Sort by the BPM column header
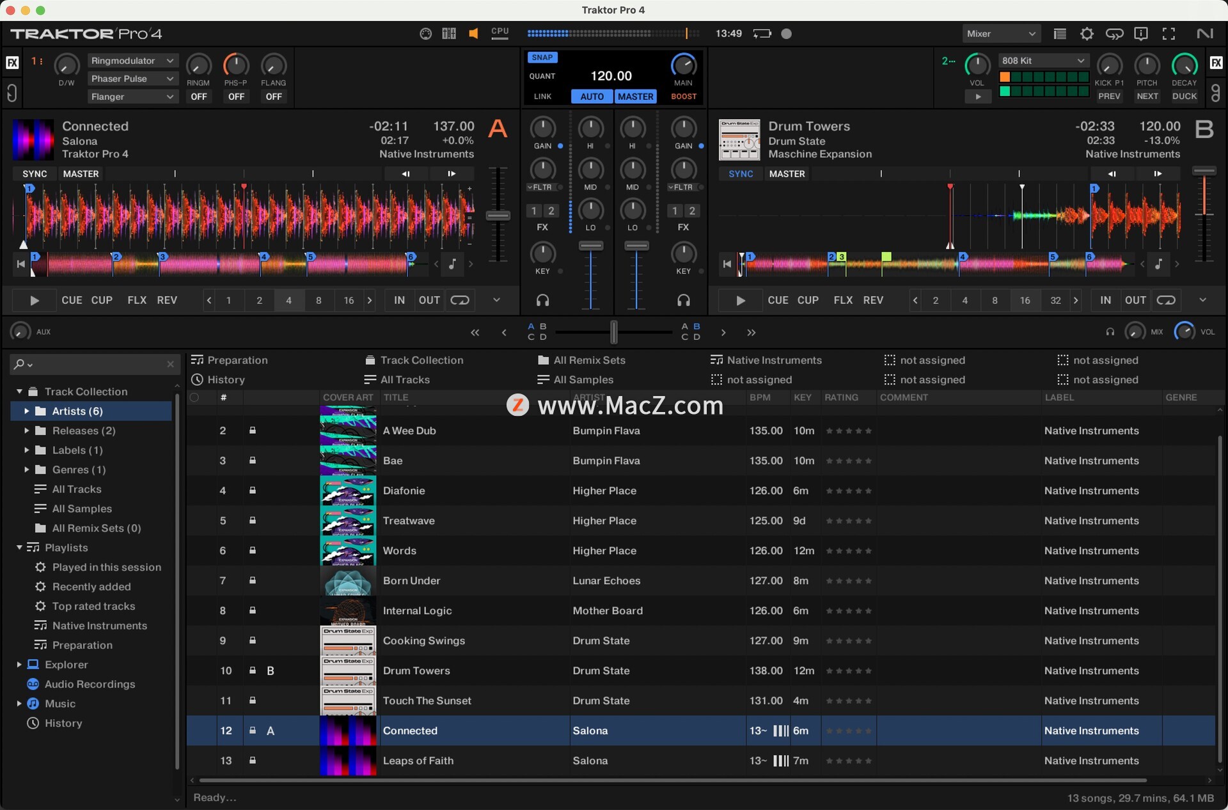The width and height of the screenshot is (1228, 810). point(760,397)
